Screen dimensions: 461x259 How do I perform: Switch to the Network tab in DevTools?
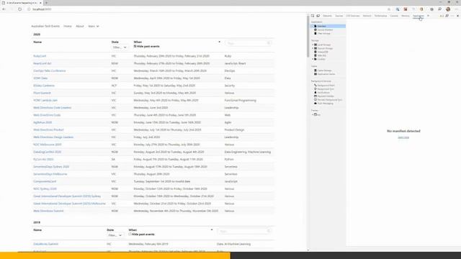tap(367, 16)
